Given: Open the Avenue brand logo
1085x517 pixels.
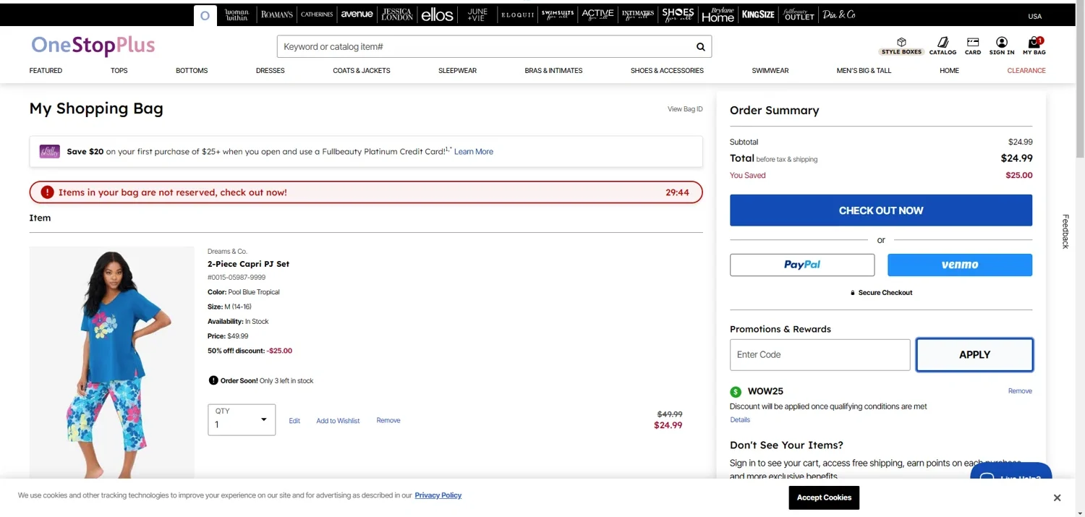Looking at the screenshot, I should [357, 14].
